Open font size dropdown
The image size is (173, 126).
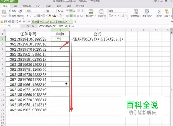click(56, 11)
